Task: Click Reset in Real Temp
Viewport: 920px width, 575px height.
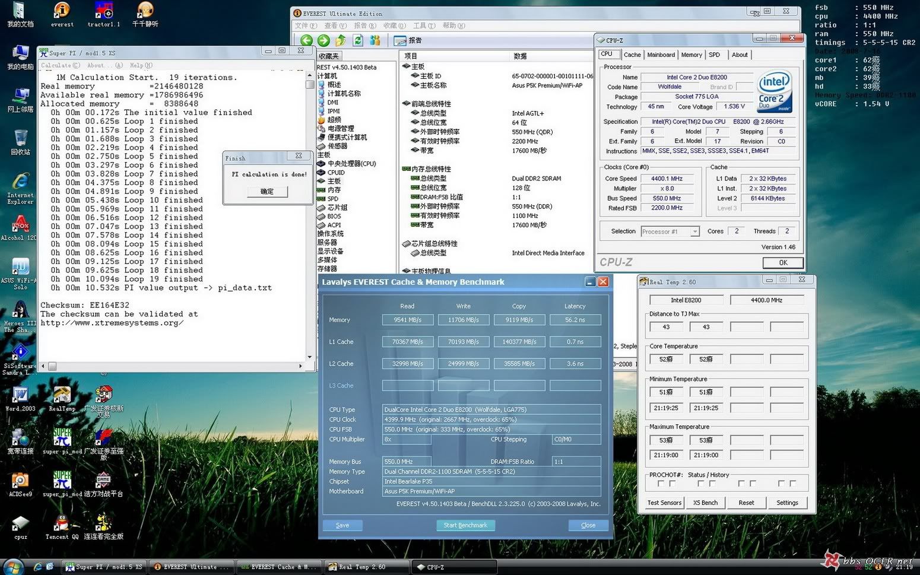Action: 746,503
